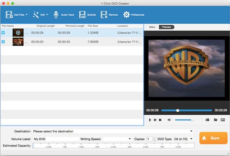The height and width of the screenshot is (156, 230).
Task: Click the Remove label in toolbar
Action: [x=113, y=15]
